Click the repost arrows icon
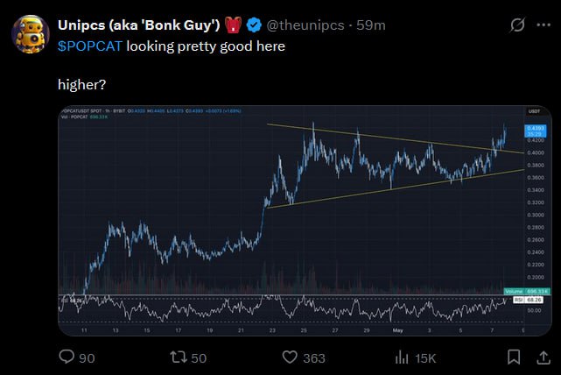This screenshot has height=375, width=561. [179, 357]
